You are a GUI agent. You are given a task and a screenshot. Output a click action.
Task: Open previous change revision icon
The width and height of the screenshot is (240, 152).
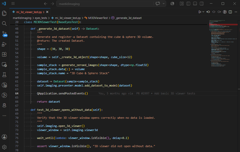(208, 12)
